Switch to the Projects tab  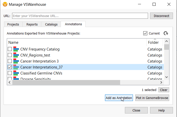(13, 24)
